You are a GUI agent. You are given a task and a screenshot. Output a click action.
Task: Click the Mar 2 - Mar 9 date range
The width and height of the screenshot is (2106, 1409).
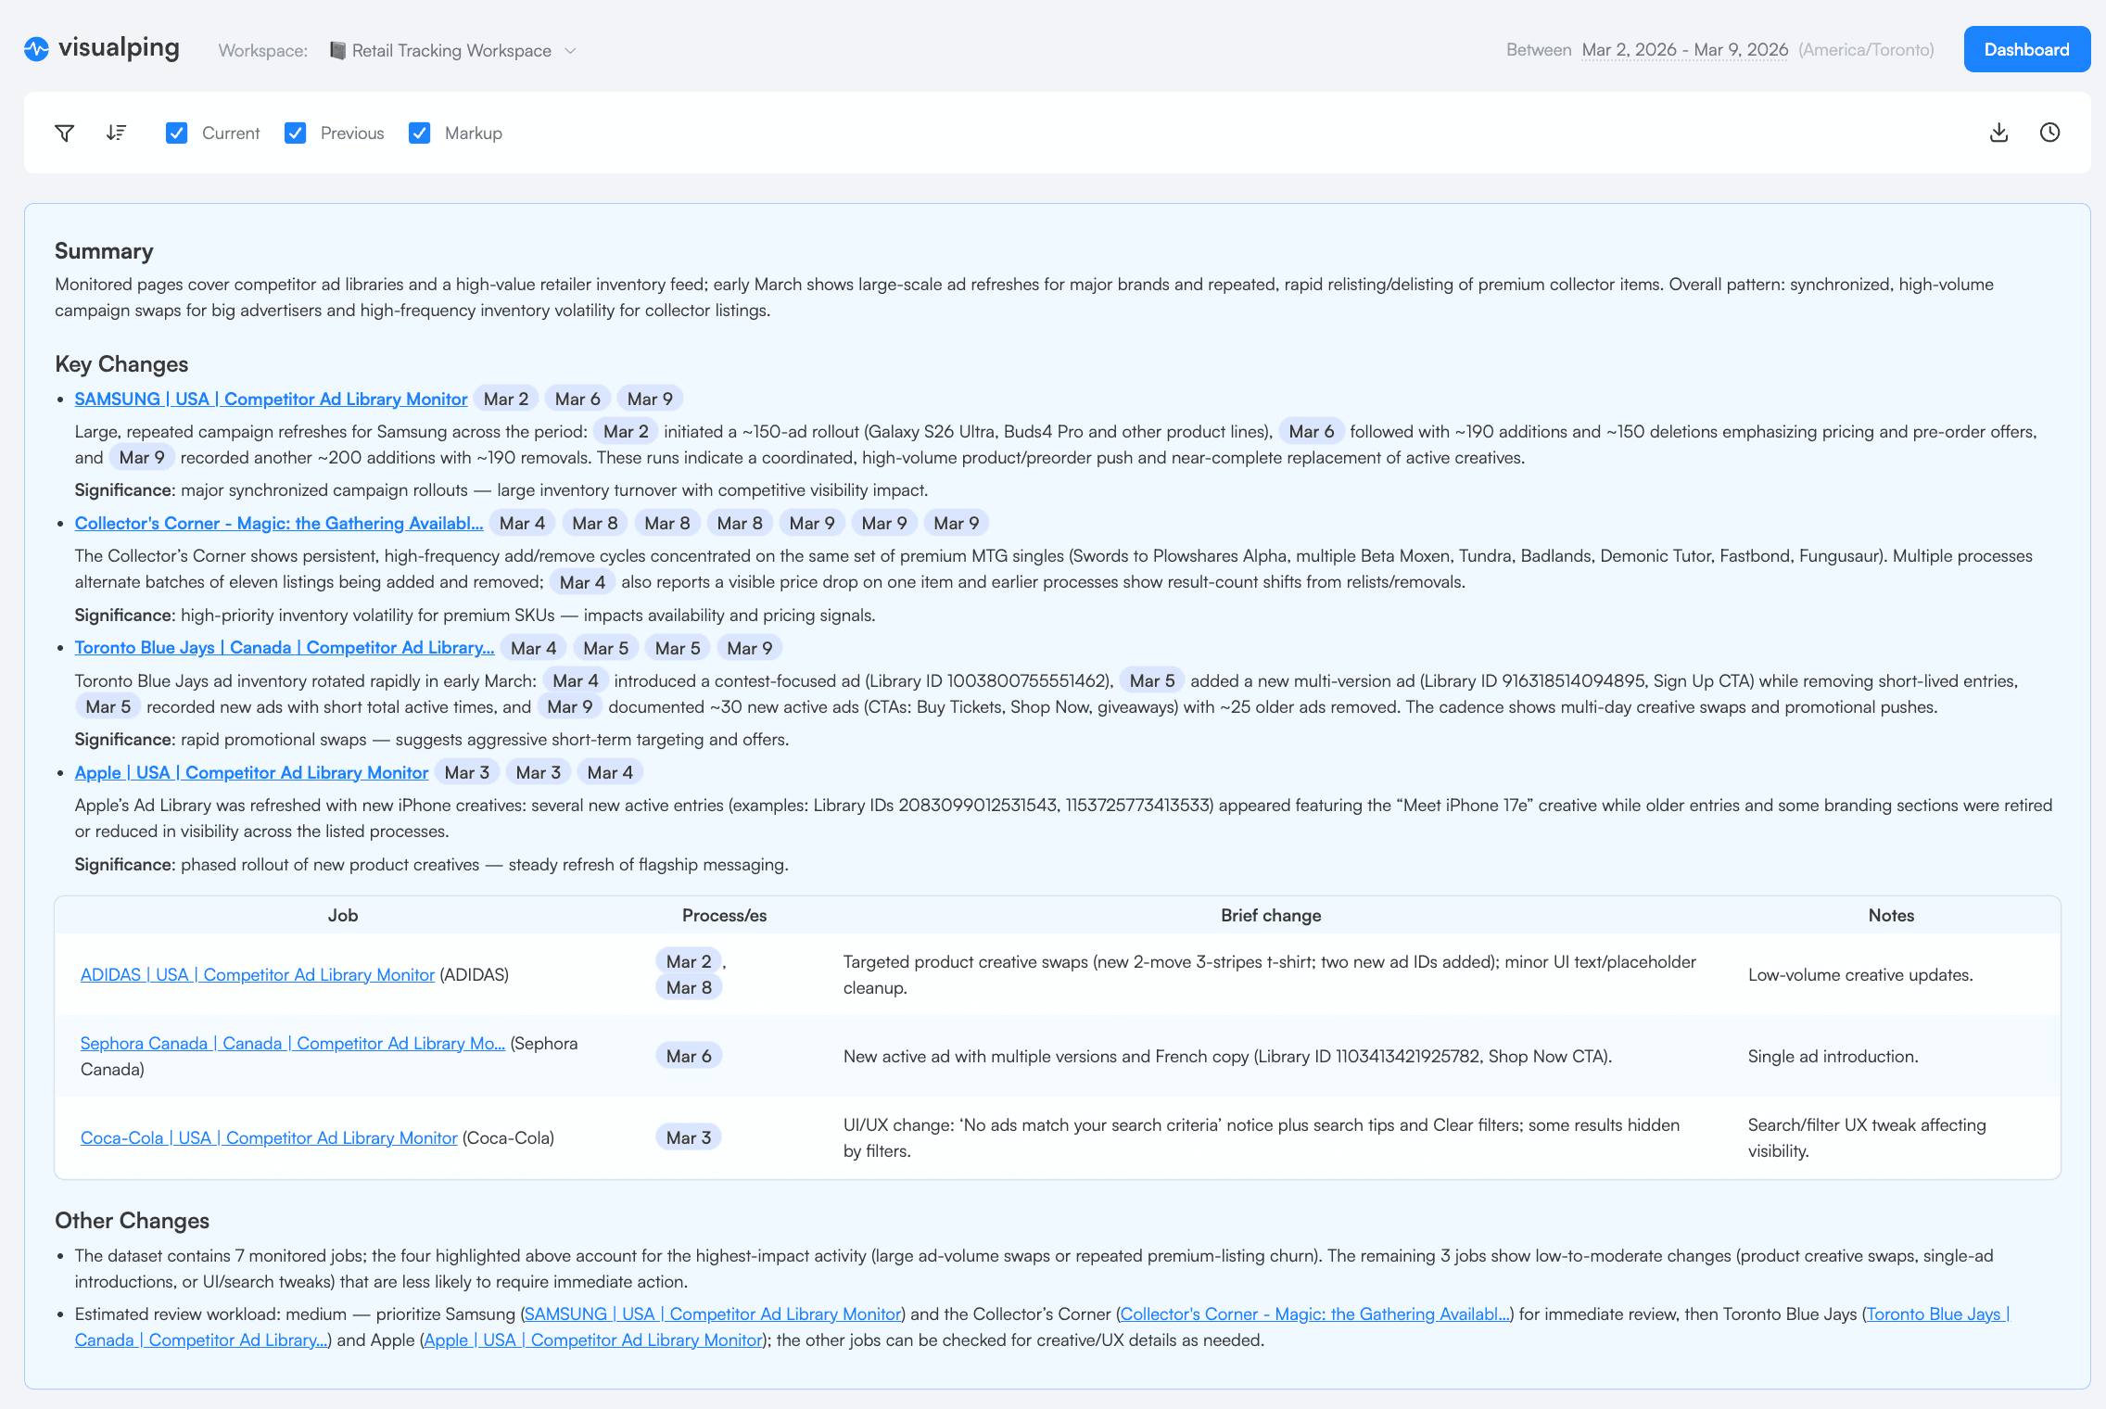point(1684,49)
